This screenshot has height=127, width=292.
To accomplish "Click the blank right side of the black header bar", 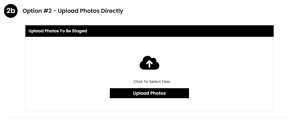I will [x=205, y=31].
